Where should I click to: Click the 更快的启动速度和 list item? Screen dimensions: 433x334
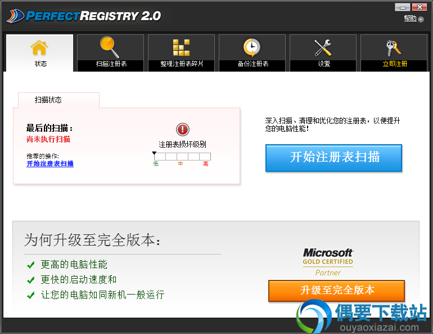79,279
